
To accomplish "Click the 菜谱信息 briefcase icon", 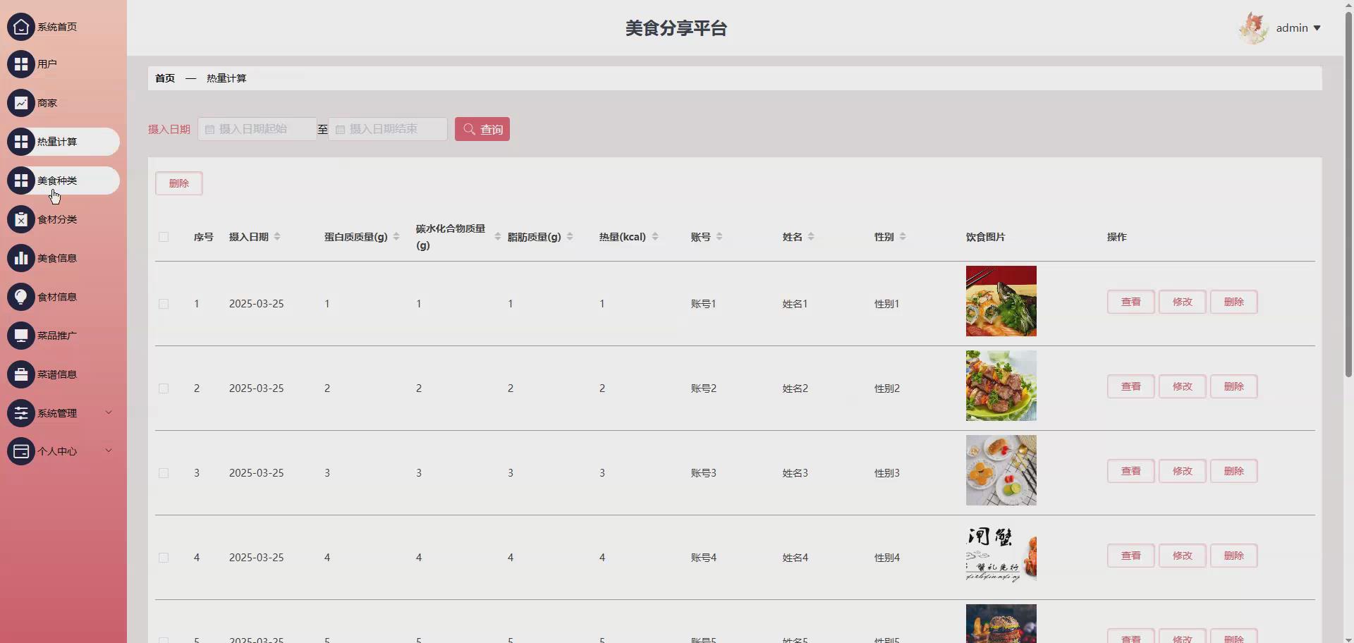I will (21, 374).
